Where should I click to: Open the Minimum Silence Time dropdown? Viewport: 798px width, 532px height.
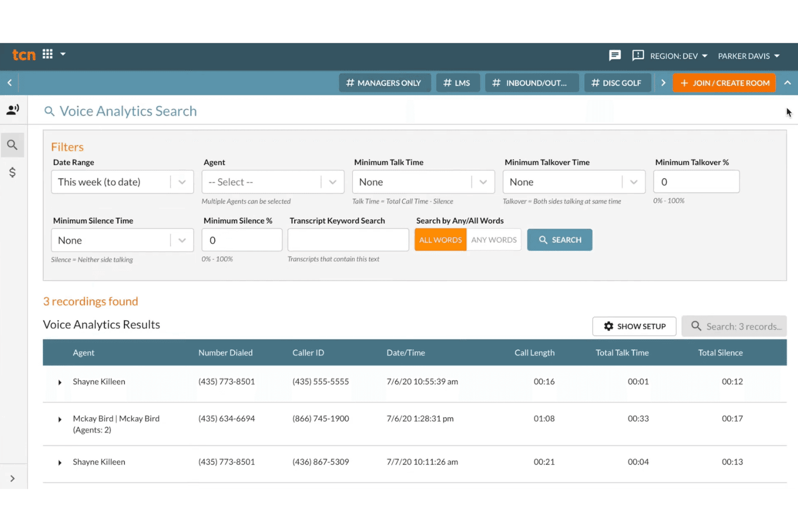[122, 240]
